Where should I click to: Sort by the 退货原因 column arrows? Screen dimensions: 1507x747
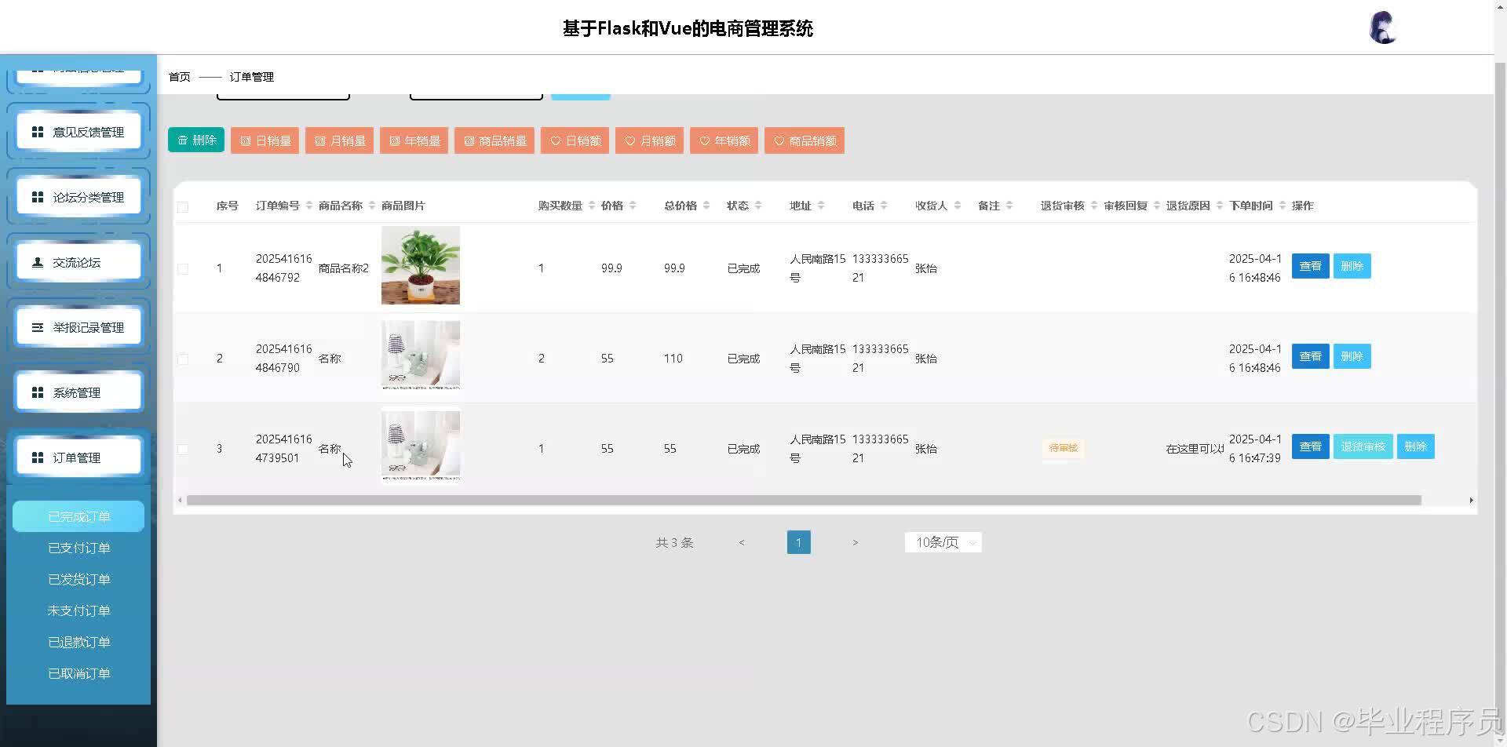point(1220,206)
